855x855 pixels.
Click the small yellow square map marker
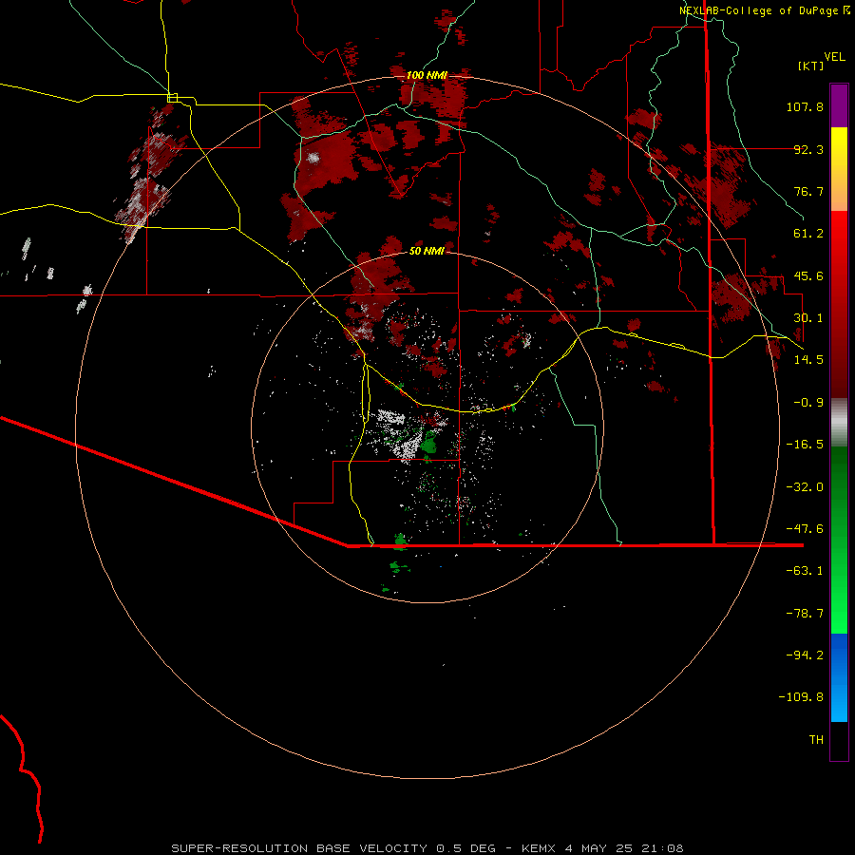click(172, 98)
